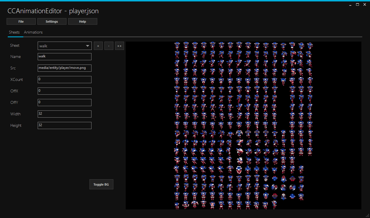This screenshot has width=370, height=218.
Task: Focus the OffX input field
Action: [64, 91]
